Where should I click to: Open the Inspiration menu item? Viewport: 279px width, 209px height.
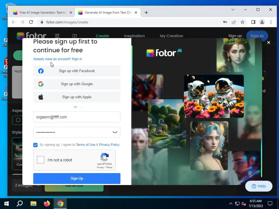[134, 36]
